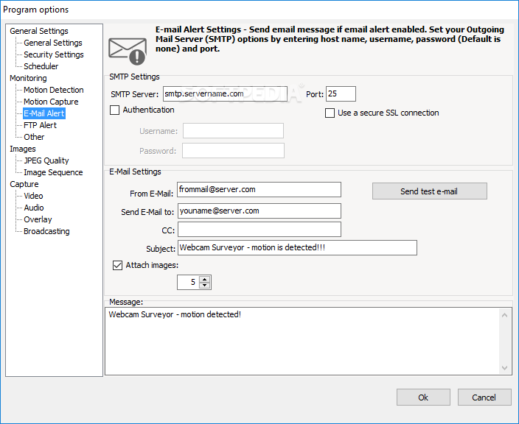This screenshot has height=424, width=519.
Task: Click the SMTP Server input field
Action: pyautogui.click(x=225, y=94)
